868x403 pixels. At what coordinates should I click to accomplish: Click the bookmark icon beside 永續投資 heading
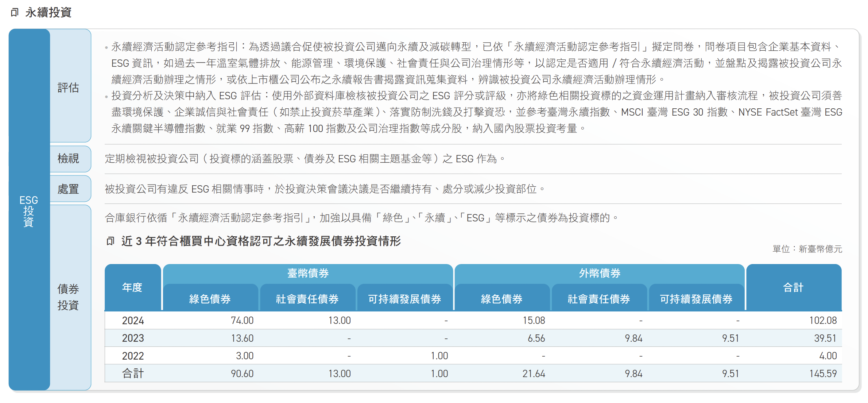15,13
